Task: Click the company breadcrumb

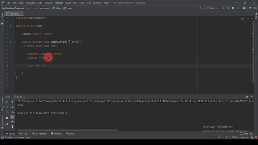Action: (x=45, y=8)
